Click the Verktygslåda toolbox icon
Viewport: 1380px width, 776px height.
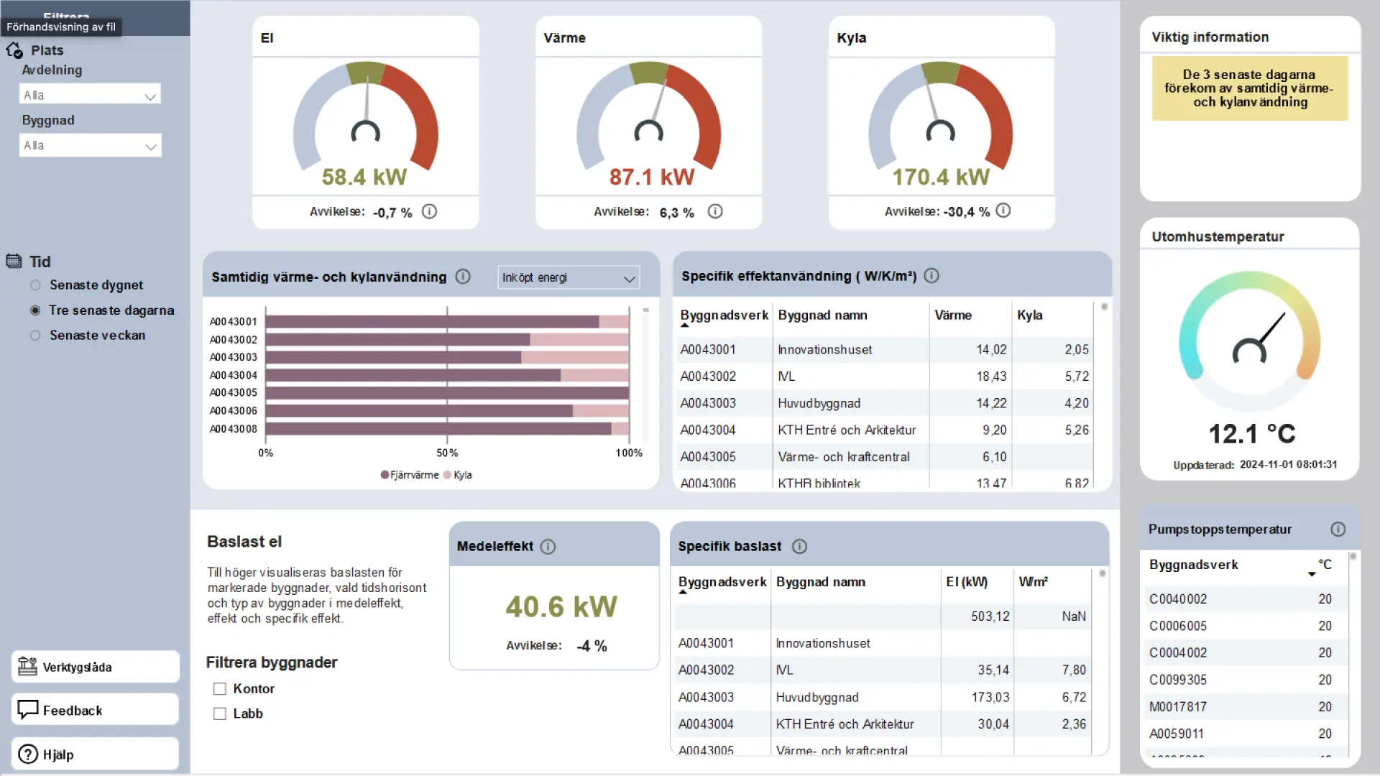click(27, 667)
